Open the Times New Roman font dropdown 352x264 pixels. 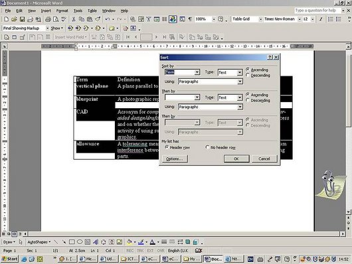coord(300,19)
